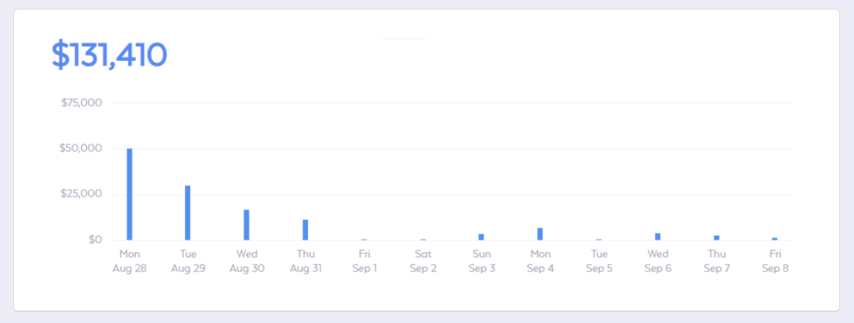This screenshot has height=323, width=854.
Task: Click the Tue Sep 5 date label
Action: pos(599,261)
